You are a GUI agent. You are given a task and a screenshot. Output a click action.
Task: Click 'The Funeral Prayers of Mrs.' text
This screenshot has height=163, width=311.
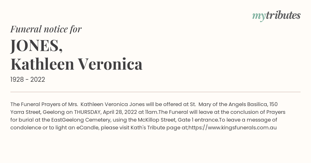(x=44, y=104)
